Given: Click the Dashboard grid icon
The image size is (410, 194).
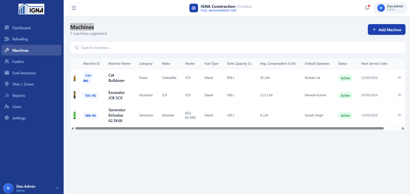Looking at the screenshot, I should (x=7, y=28).
